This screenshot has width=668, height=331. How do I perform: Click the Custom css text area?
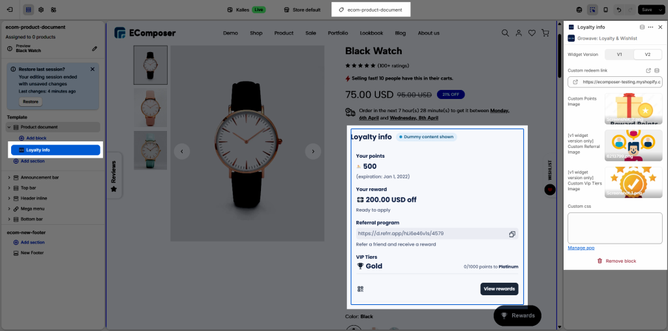[x=615, y=227]
